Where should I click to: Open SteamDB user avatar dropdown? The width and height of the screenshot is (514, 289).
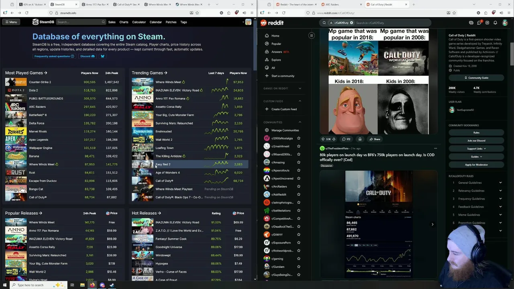[x=248, y=22]
